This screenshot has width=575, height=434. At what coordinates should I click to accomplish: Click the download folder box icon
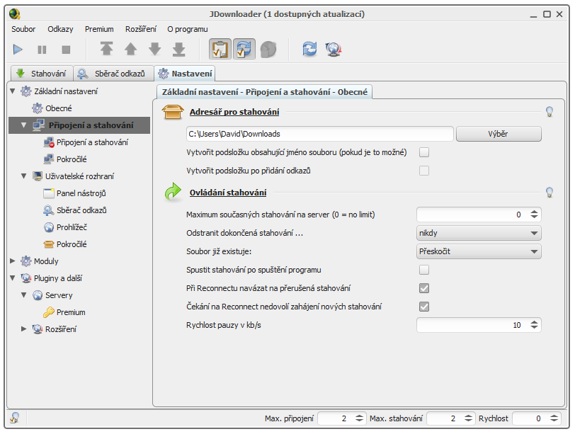point(173,112)
